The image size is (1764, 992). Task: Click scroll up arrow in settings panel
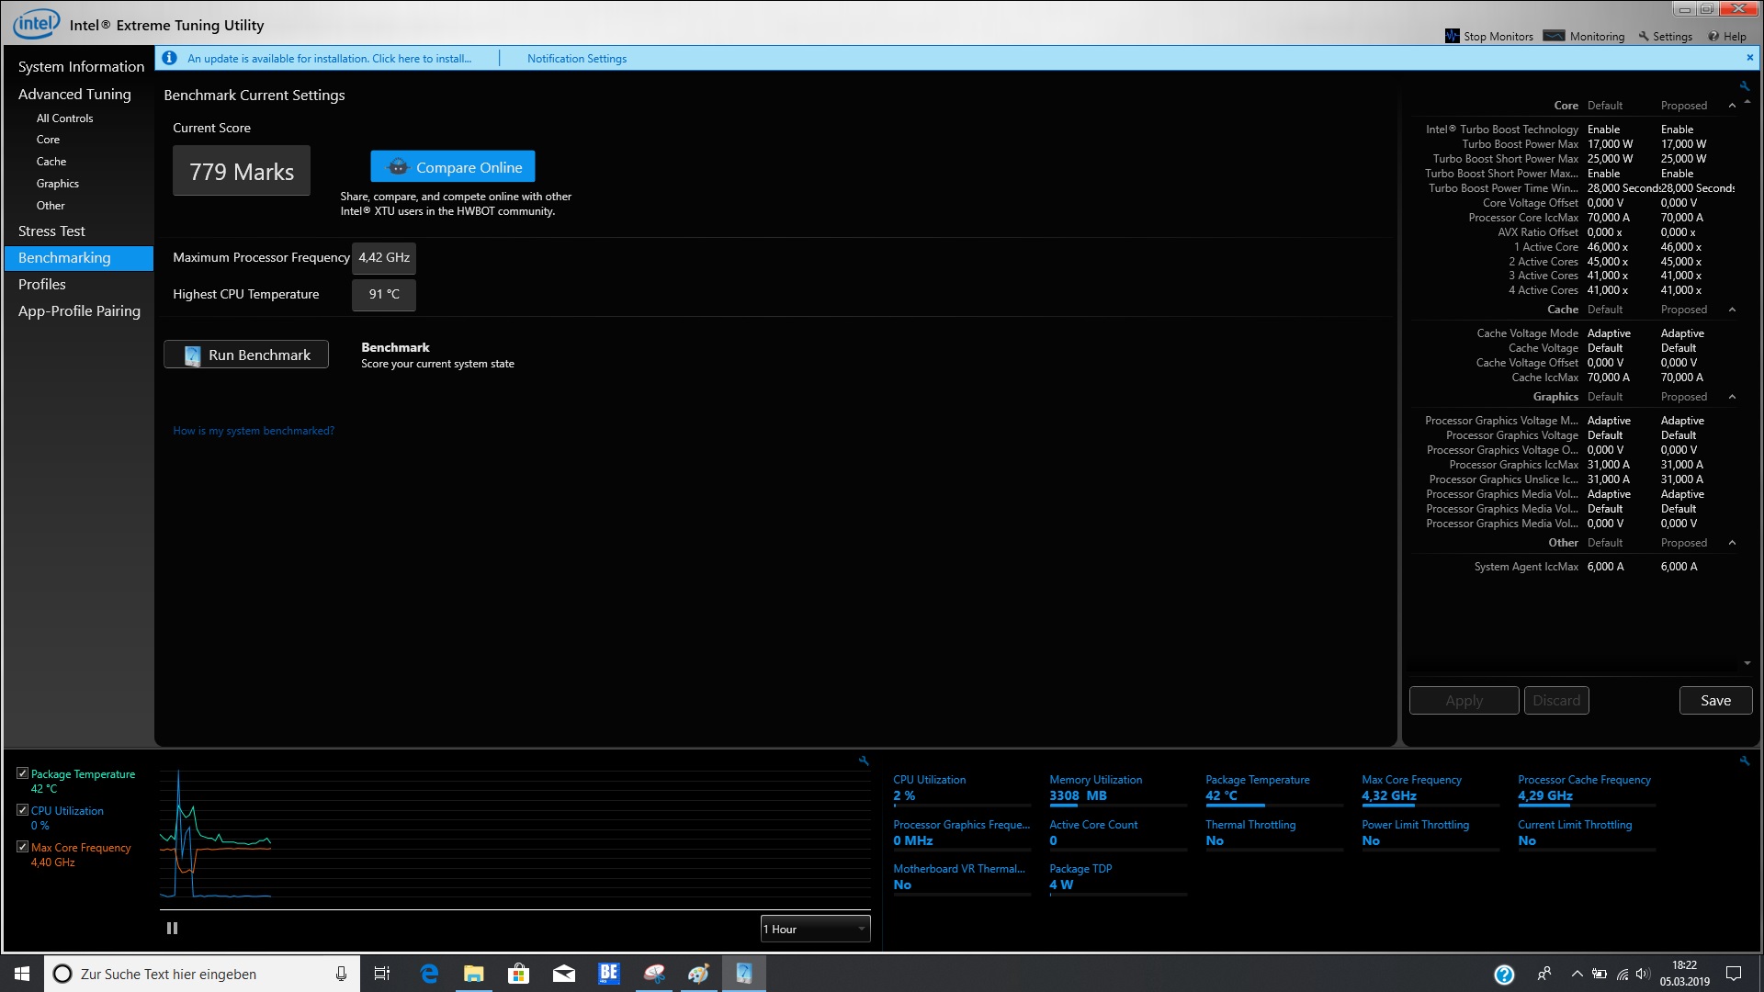[x=1747, y=102]
